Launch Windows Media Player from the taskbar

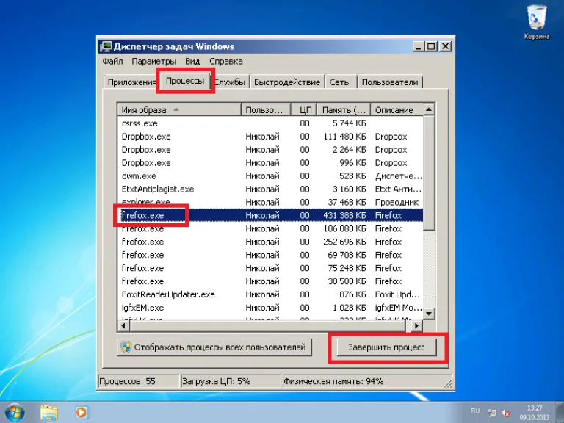click(x=82, y=412)
